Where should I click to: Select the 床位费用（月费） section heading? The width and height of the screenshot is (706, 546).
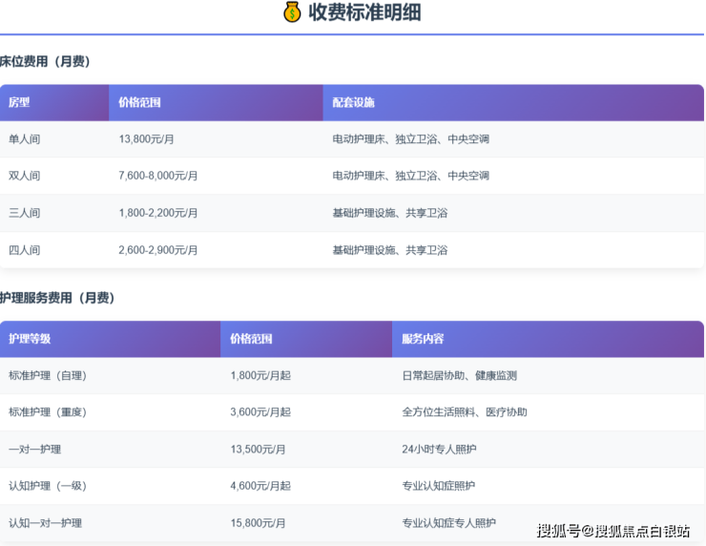tap(45, 61)
